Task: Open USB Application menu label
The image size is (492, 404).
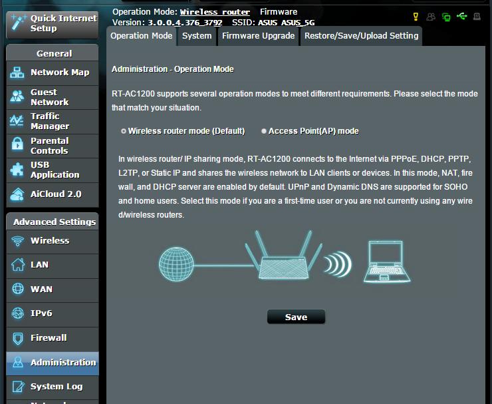Action: (55, 170)
